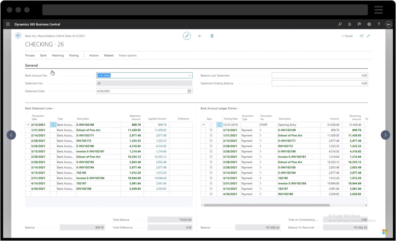The image size is (396, 241).
Task: Open Bank Account No. dropdown arrow
Action: (x=189, y=76)
